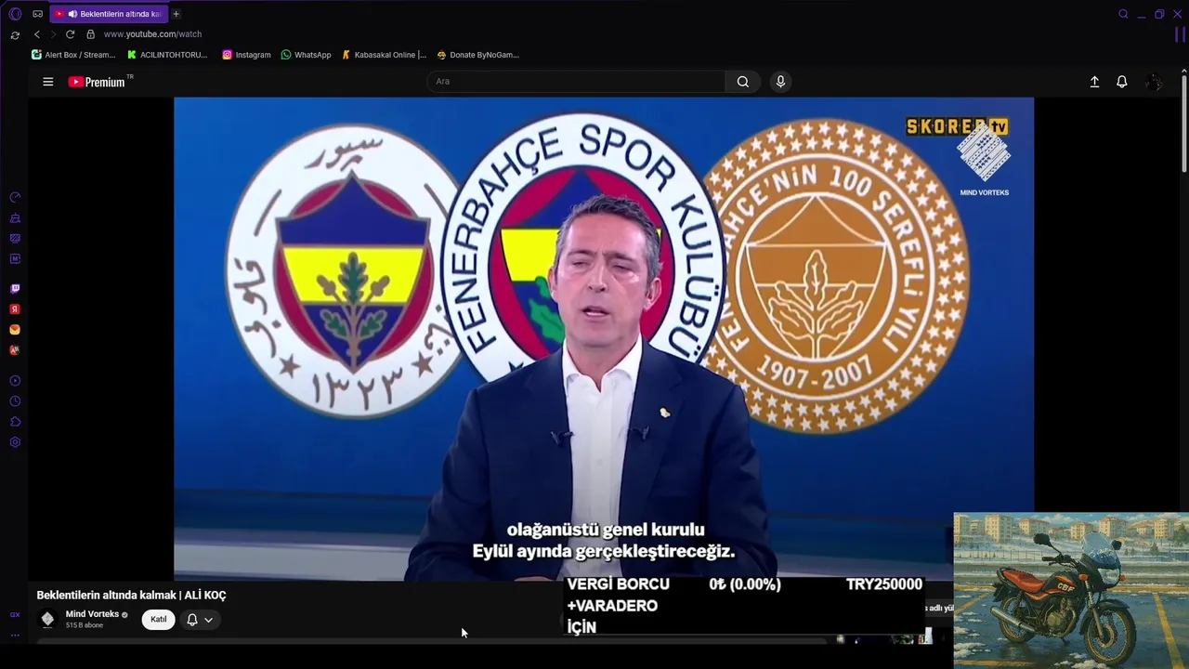This screenshot has width=1189, height=669.
Task: Open the striped panel icon below GX Cleaner
Action: click(15, 239)
